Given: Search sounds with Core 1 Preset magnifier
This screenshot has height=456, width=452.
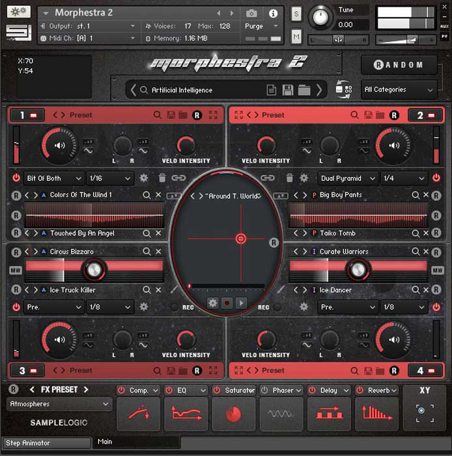Looking at the screenshot, I should [x=158, y=115].
